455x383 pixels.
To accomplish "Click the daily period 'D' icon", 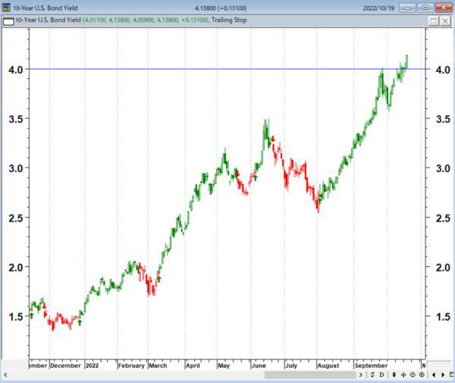I will pyautogui.click(x=383, y=375).
